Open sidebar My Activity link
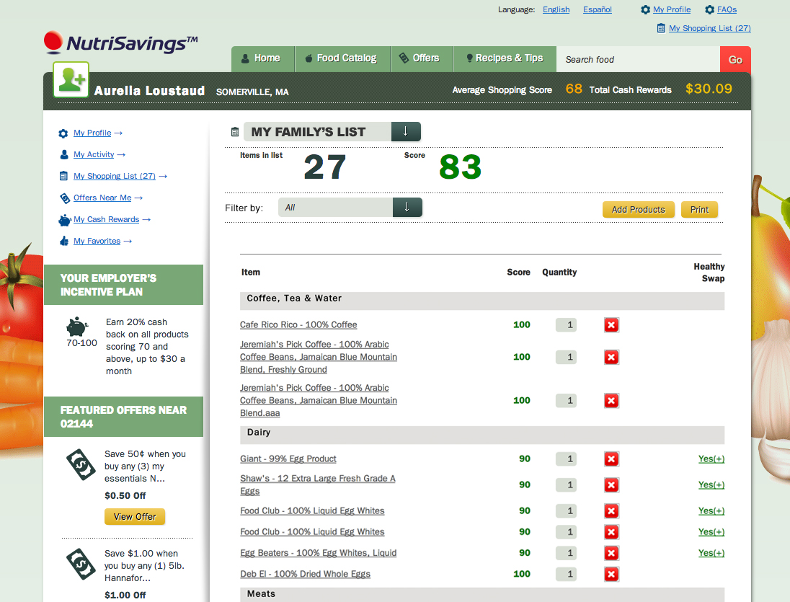The width and height of the screenshot is (790, 602). coord(94,155)
